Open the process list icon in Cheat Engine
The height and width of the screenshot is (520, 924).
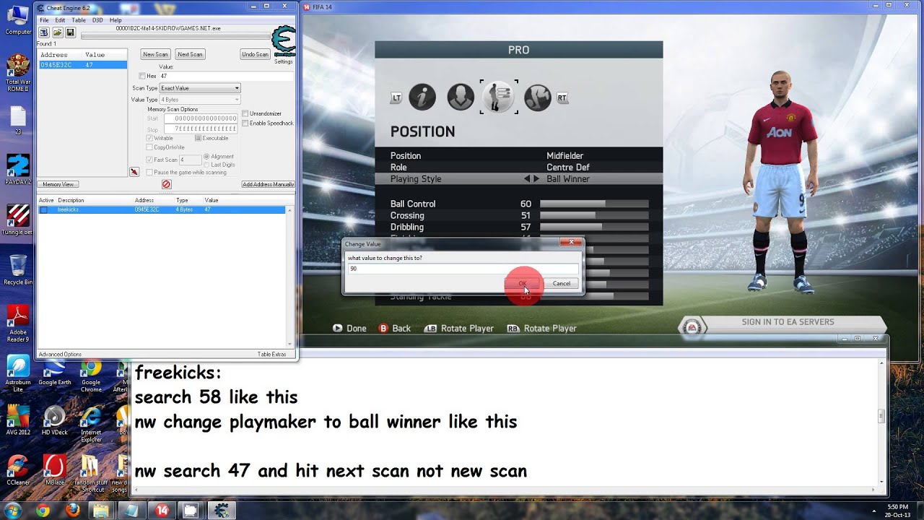click(x=44, y=32)
